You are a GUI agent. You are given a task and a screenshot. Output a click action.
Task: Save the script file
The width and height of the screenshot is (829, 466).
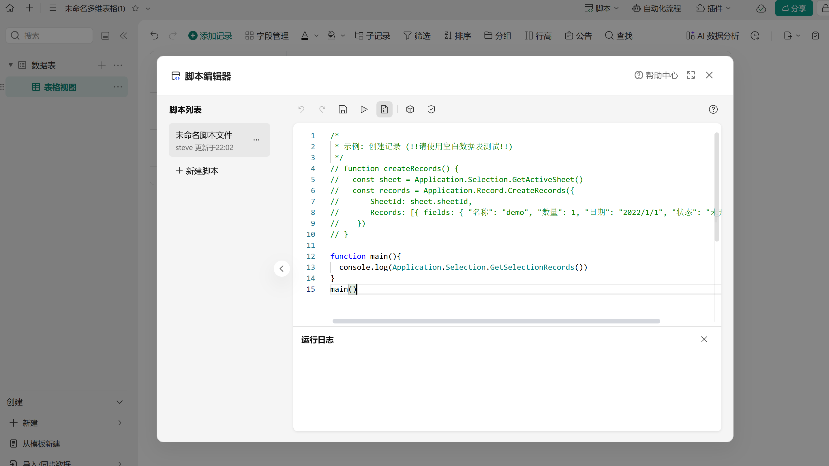pos(343,109)
